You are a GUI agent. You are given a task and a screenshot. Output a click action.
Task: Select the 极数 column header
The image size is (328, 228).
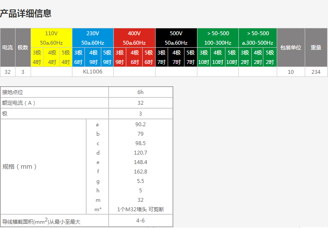[x=23, y=47]
